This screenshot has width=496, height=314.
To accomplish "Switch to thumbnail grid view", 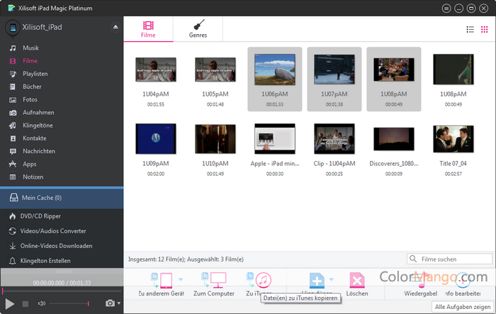I will click(x=484, y=30).
